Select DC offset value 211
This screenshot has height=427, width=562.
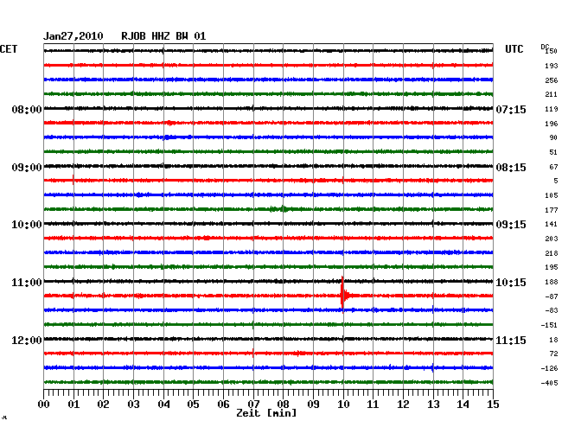[x=552, y=94]
